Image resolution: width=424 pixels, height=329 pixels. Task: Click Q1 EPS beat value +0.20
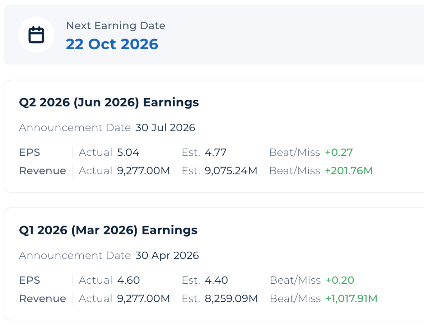(x=340, y=280)
